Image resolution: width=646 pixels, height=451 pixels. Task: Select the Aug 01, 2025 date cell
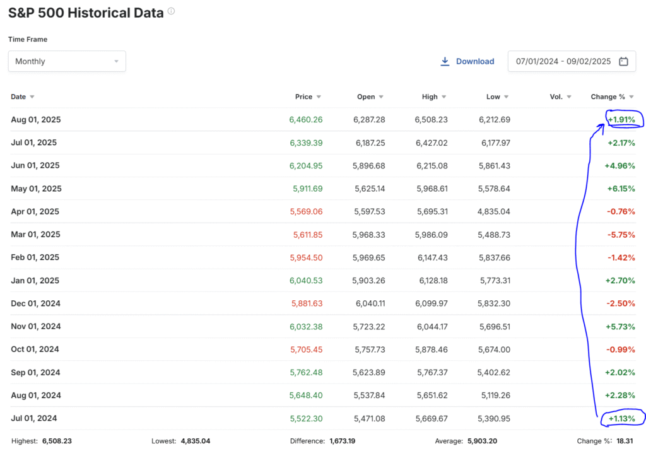pyautogui.click(x=36, y=120)
